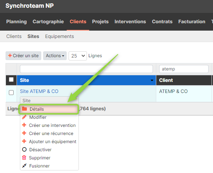Click the Site column filter field
213x173 pixels.
click(x=86, y=69)
